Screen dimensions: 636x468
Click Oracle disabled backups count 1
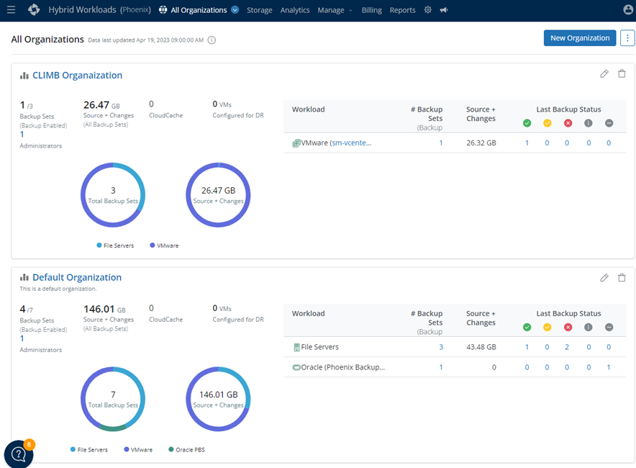(609, 367)
